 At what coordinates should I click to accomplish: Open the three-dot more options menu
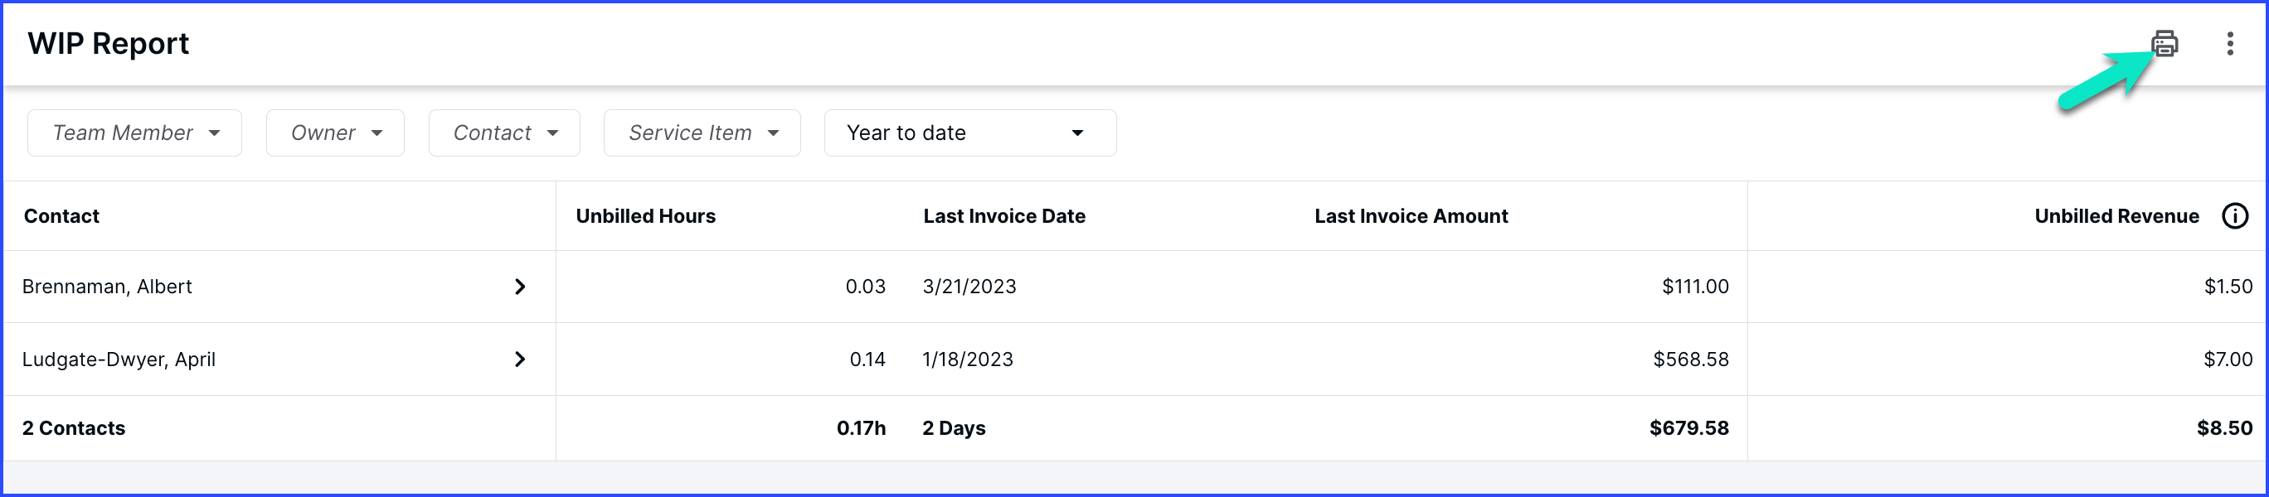(2230, 43)
